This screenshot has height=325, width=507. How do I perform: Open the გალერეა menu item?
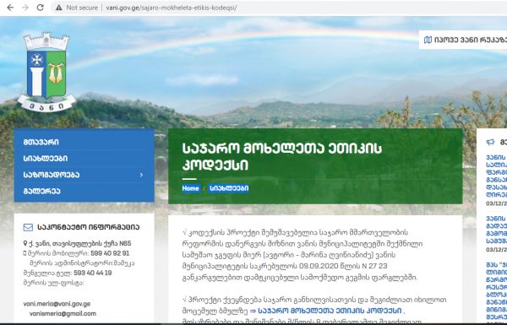(41, 191)
